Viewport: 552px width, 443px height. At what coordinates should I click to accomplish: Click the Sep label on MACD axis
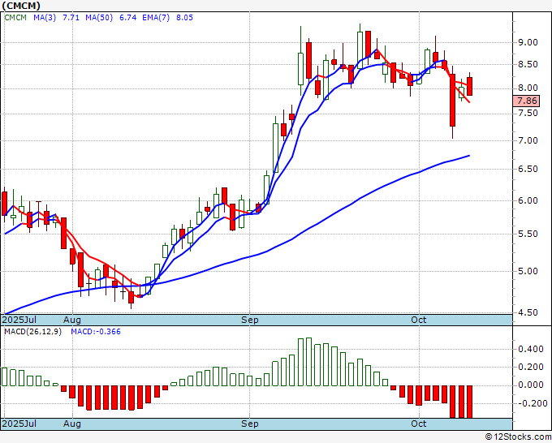point(249,424)
